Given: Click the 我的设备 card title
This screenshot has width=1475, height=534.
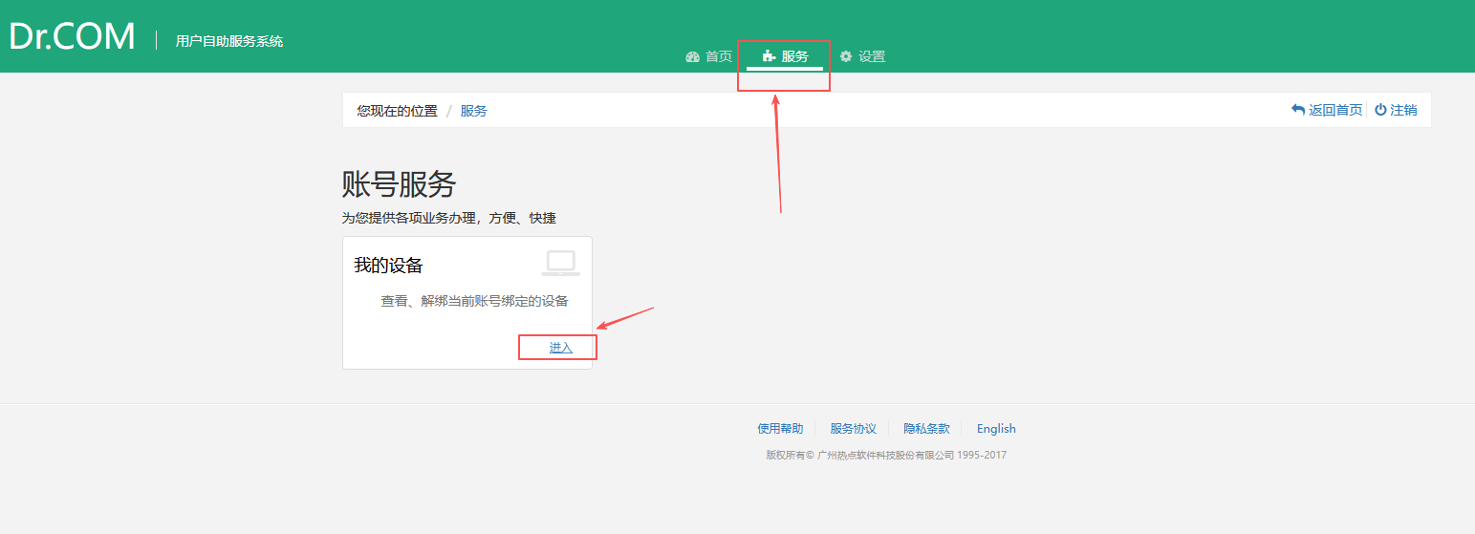Looking at the screenshot, I should point(388,266).
